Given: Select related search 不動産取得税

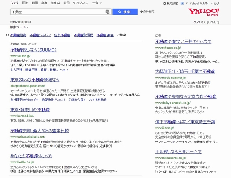Looking at the screenshot, I should pos(83,35).
